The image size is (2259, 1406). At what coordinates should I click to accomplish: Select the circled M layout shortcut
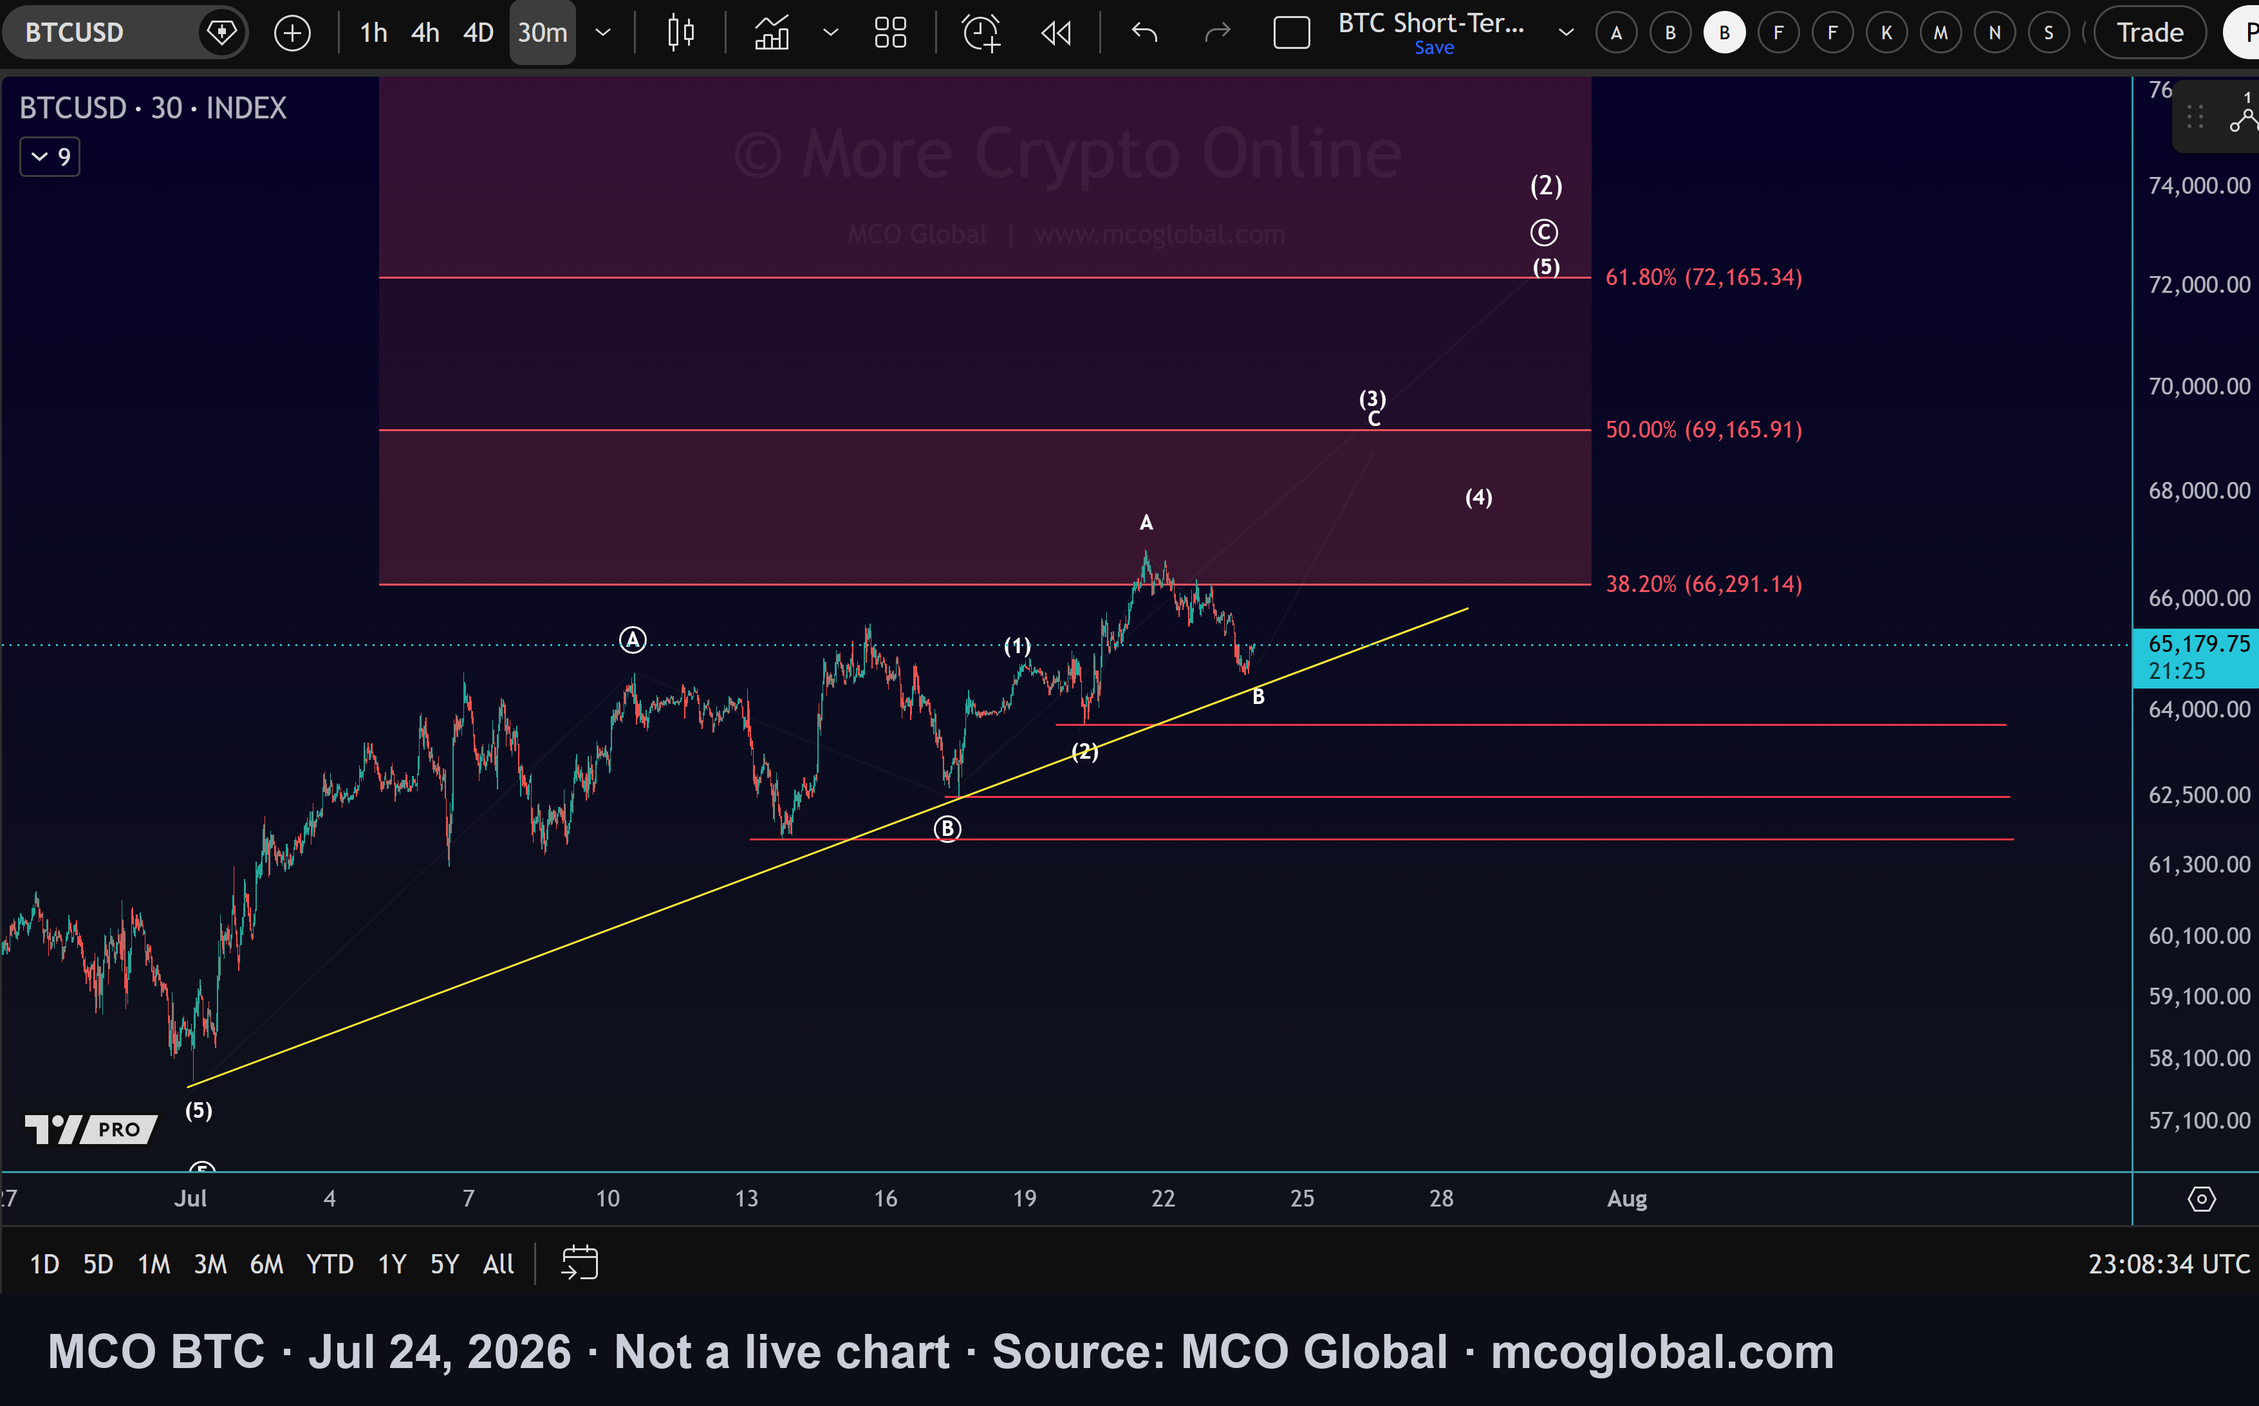[x=1940, y=33]
